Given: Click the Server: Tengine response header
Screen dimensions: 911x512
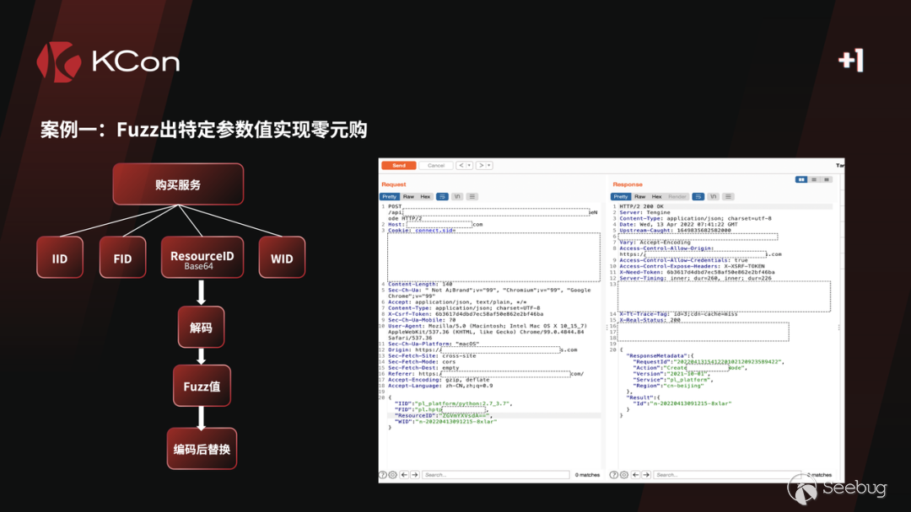Looking at the screenshot, I should click(644, 212).
